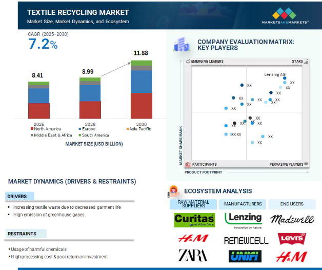Select the Restraints label tab
This screenshot has width=322, height=270.
click(26, 234)
